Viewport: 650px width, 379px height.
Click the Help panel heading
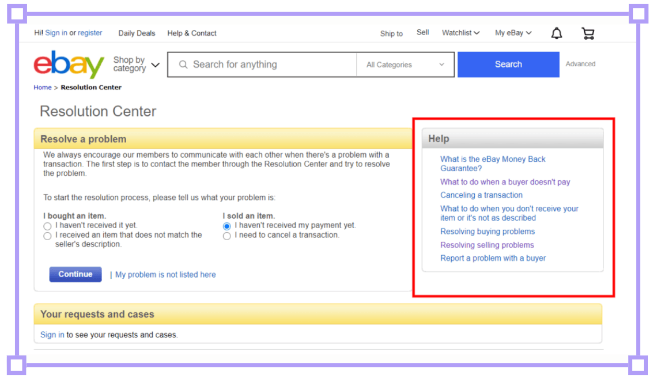[439, 139]
